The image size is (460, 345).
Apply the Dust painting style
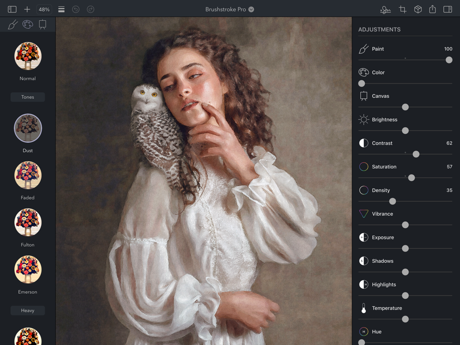[27, 129]
